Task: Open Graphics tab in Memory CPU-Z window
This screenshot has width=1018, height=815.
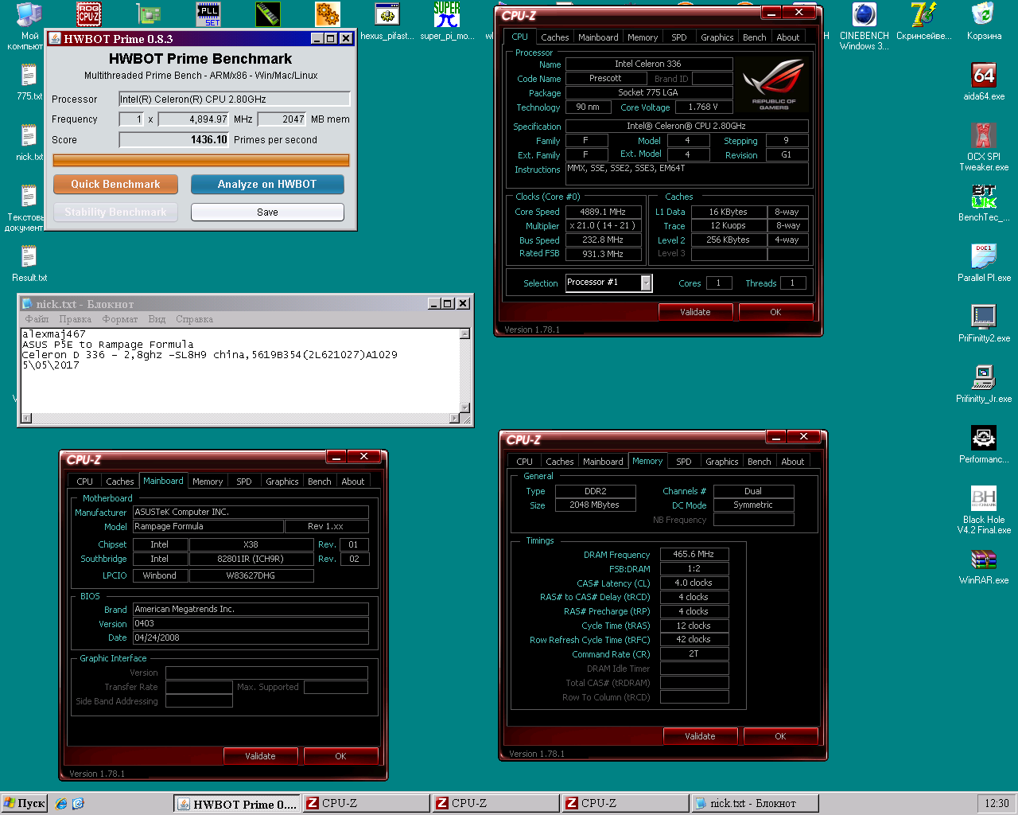Action: click(x=721, y=462)
